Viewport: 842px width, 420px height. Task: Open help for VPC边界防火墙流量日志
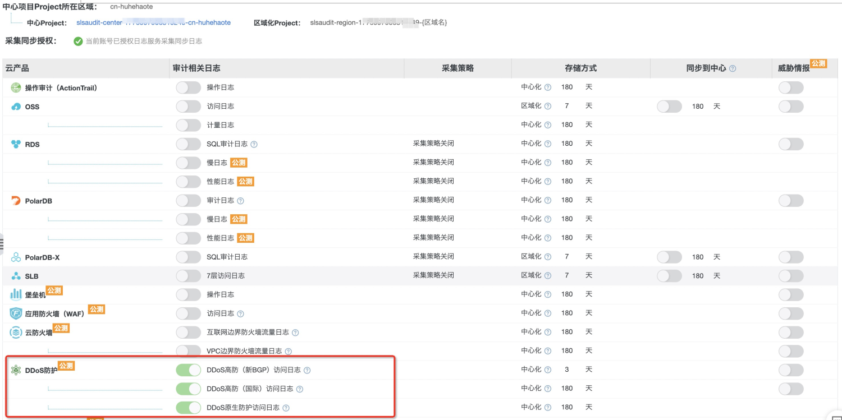point(288,350)
